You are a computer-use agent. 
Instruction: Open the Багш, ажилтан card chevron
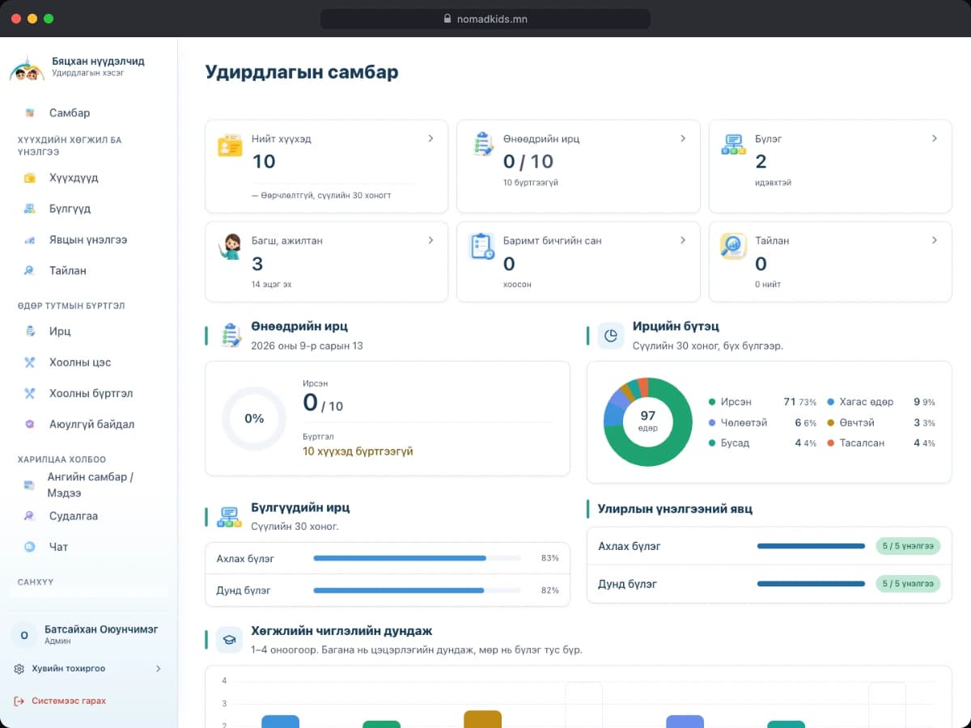430,240
